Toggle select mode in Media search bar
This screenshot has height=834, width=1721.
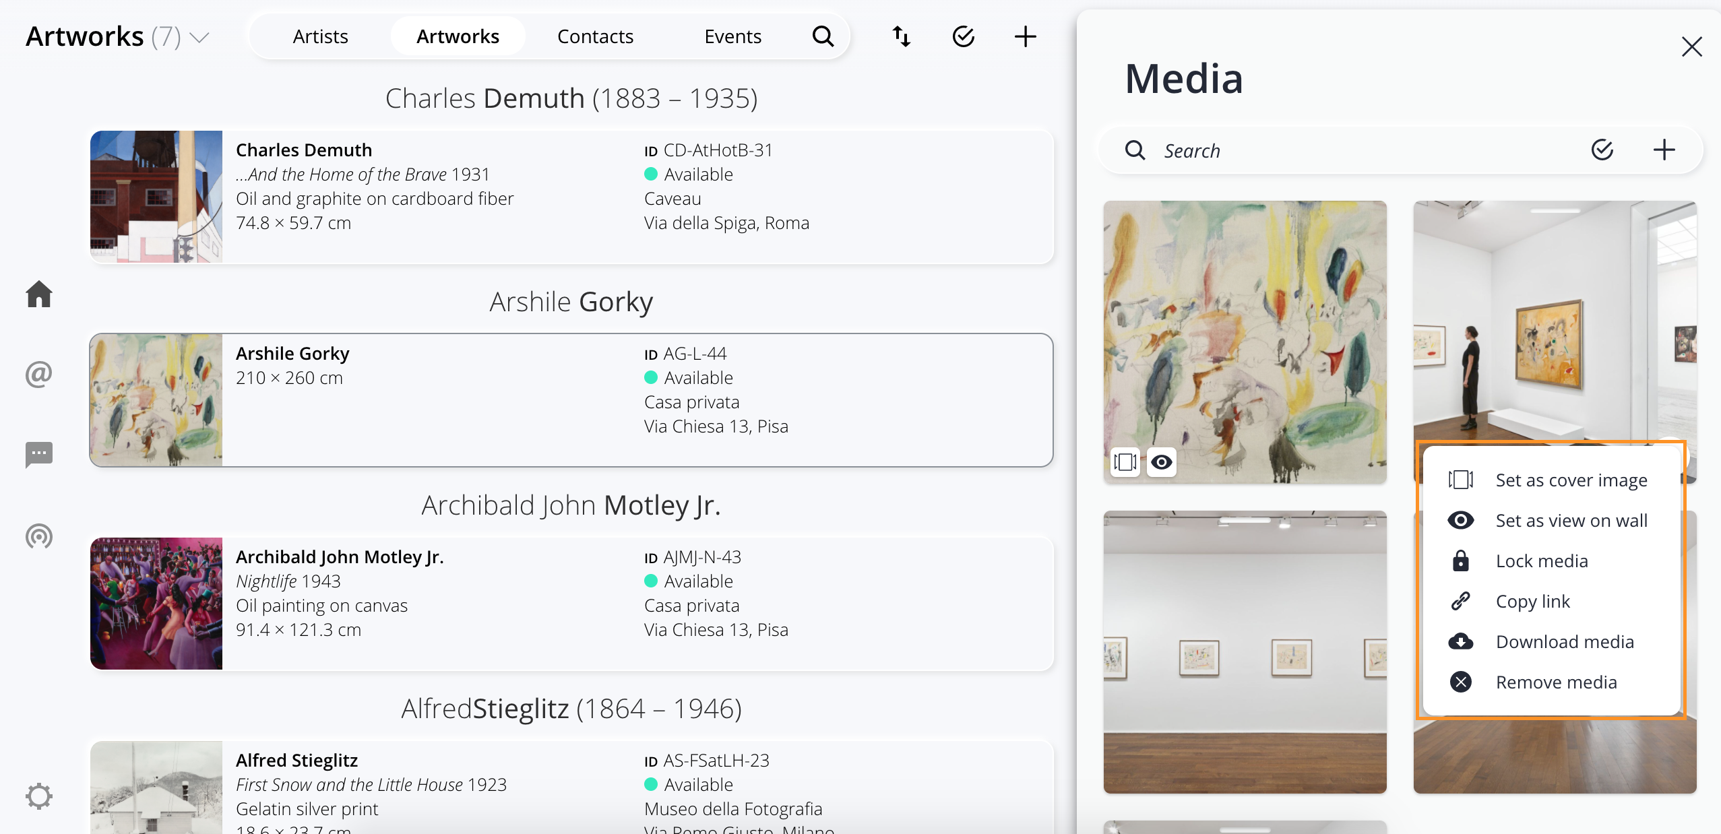click(1602, 150)
